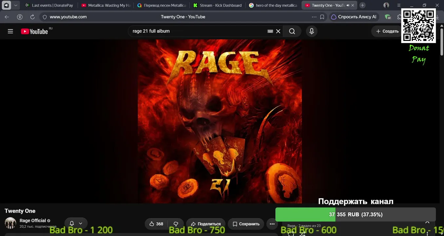Open Rage Official channel avatar
Viewport: 444px width, 236px height.
pos(10,223)
